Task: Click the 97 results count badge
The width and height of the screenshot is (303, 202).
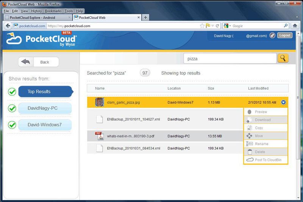Action: point(145,73)
